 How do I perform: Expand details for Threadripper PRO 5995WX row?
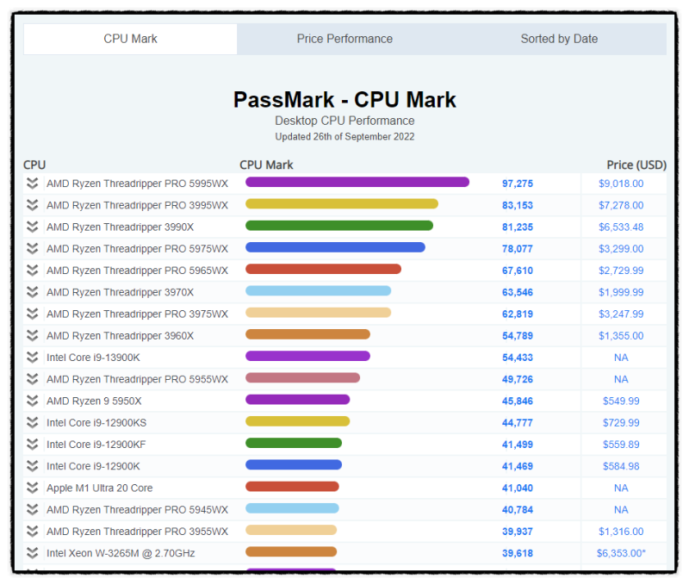coord(32,184)
